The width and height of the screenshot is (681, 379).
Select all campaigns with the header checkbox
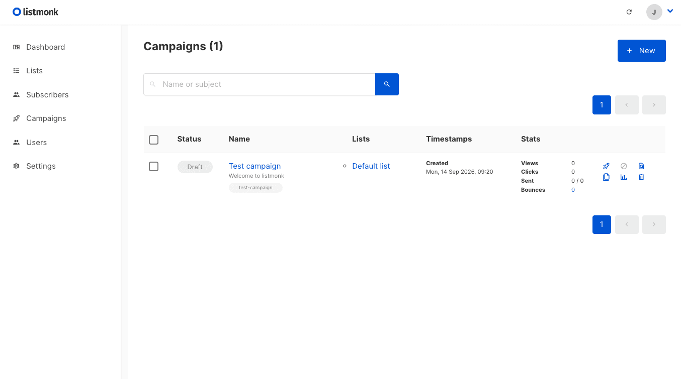click(x=154, y=140)
